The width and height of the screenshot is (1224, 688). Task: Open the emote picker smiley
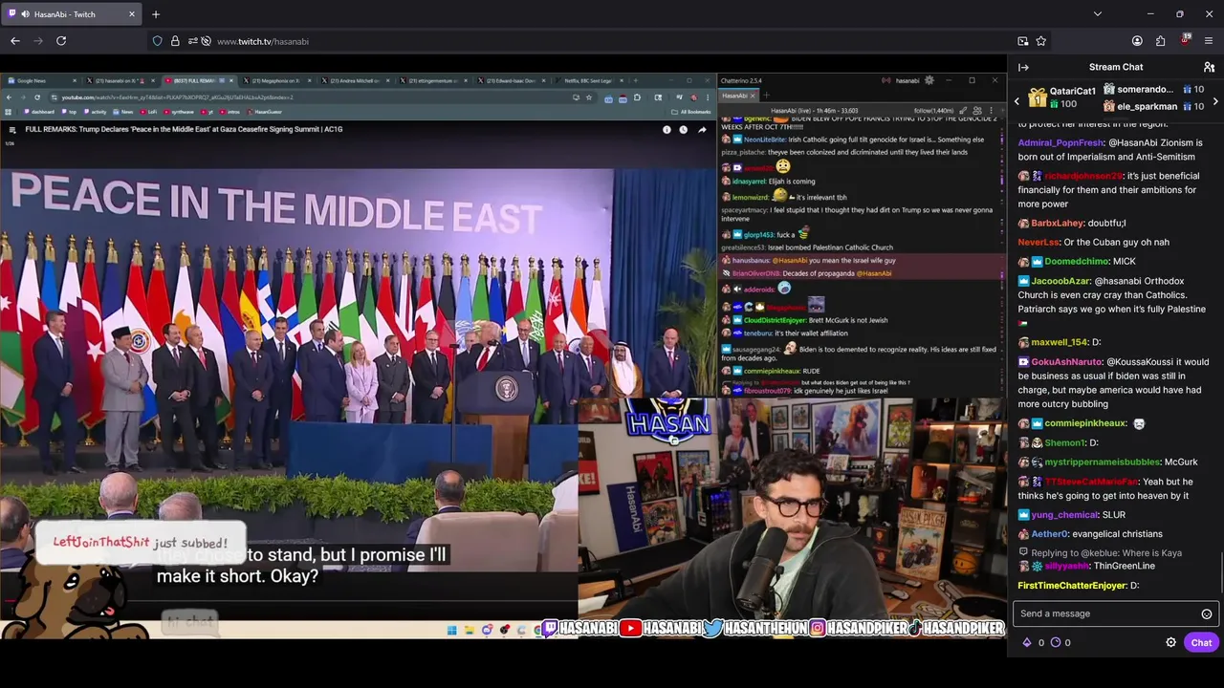pyautogui.click(x=1207, y=614)
